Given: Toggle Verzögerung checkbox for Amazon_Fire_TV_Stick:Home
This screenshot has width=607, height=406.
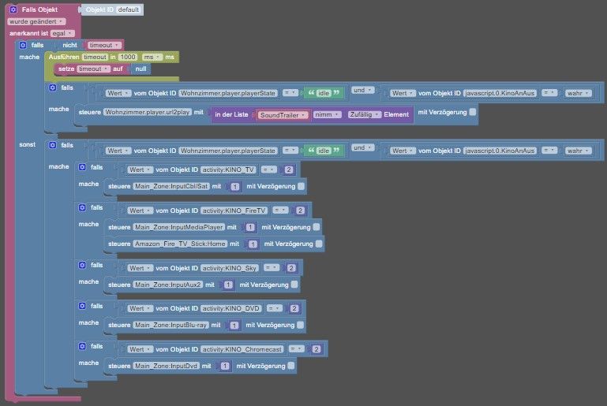Looking at the screenshot, I should tap(319, 244).
